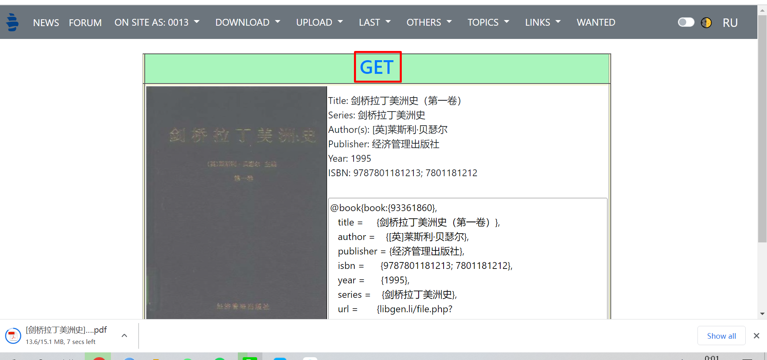Toggle the dark mode switch

pyautogui.click(x=686, y=22)
